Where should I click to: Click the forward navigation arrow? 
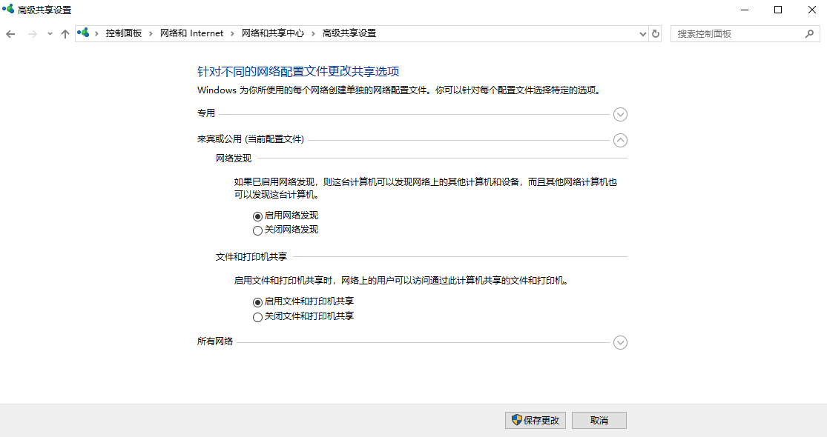point(33,33)
